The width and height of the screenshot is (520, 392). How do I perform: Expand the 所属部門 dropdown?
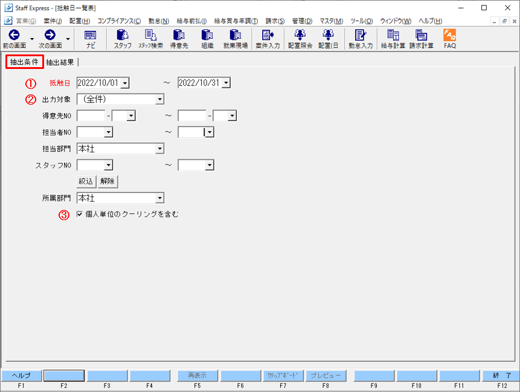159,198
